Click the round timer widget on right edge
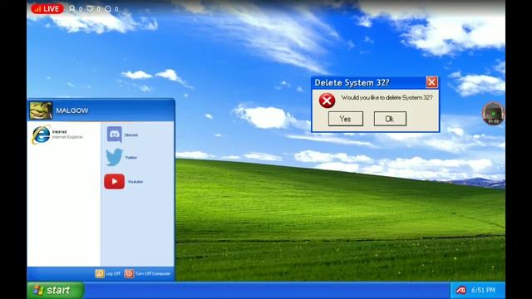The height and width of the screenshot is (299, 532). click(493, 113)
